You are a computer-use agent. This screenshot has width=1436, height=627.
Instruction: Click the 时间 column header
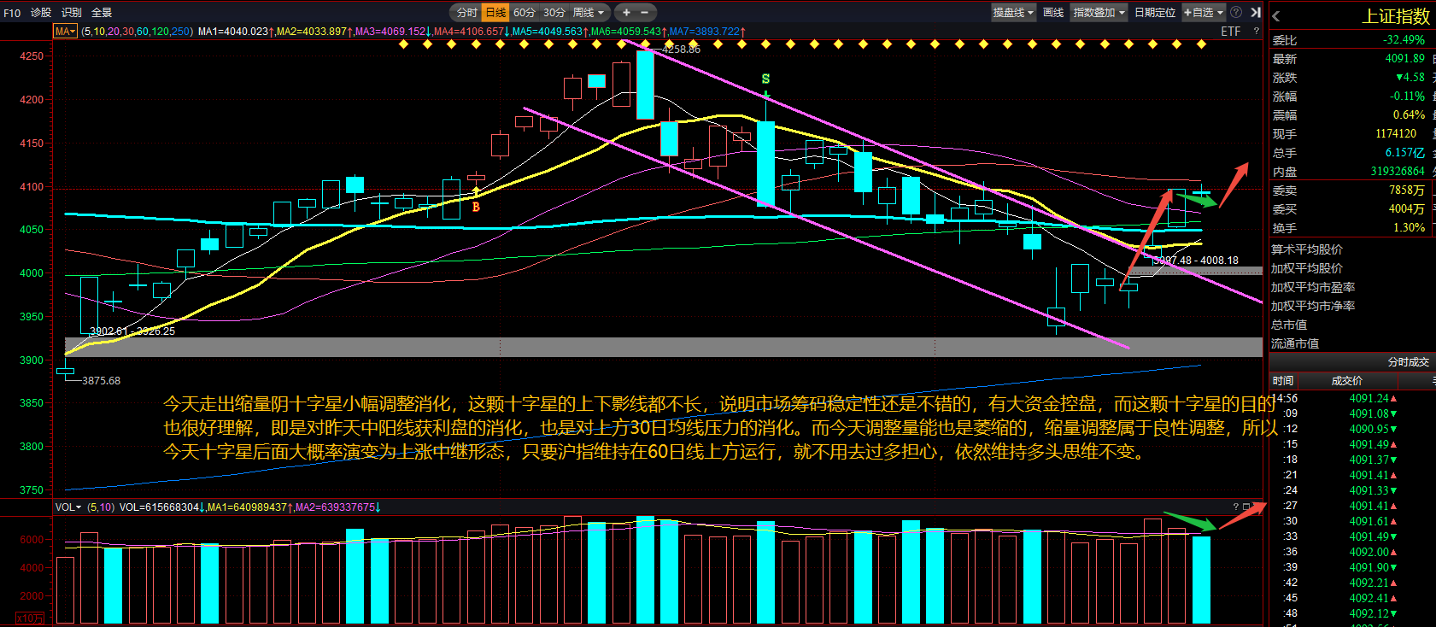pyautogui.click(x=1282, y=381)
